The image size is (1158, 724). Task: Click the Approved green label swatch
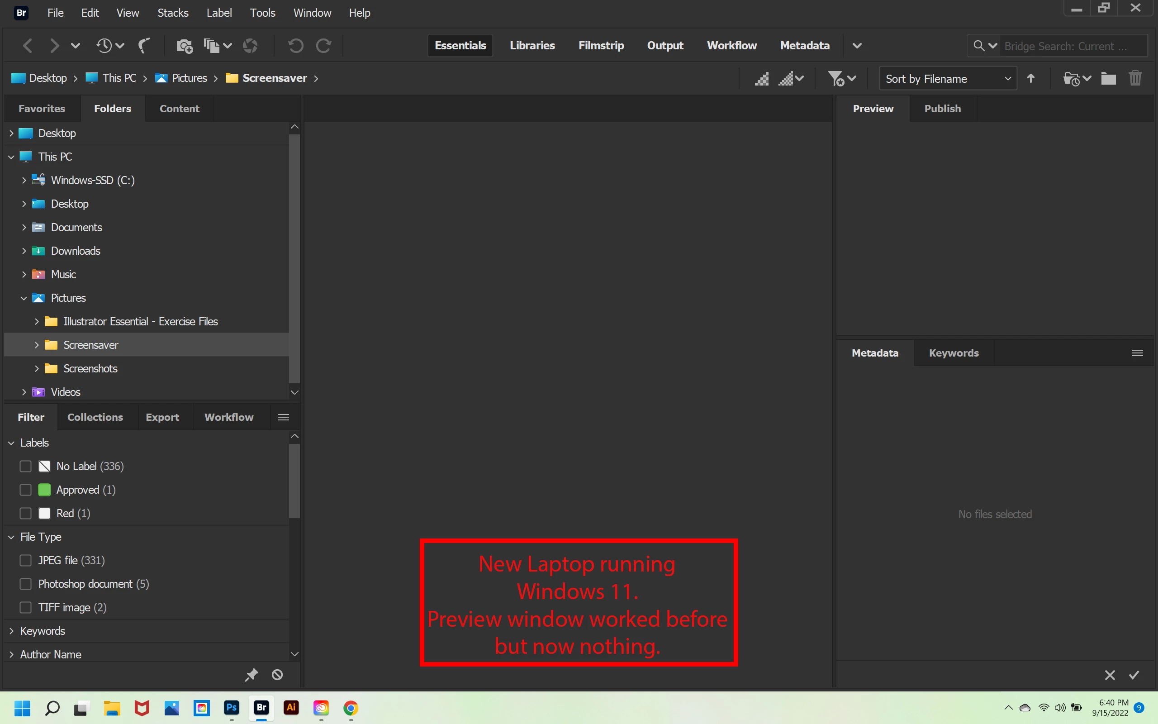coord(44,490)
